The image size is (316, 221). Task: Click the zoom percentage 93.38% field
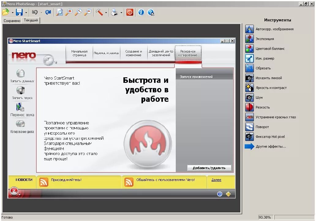coord(265,217)
